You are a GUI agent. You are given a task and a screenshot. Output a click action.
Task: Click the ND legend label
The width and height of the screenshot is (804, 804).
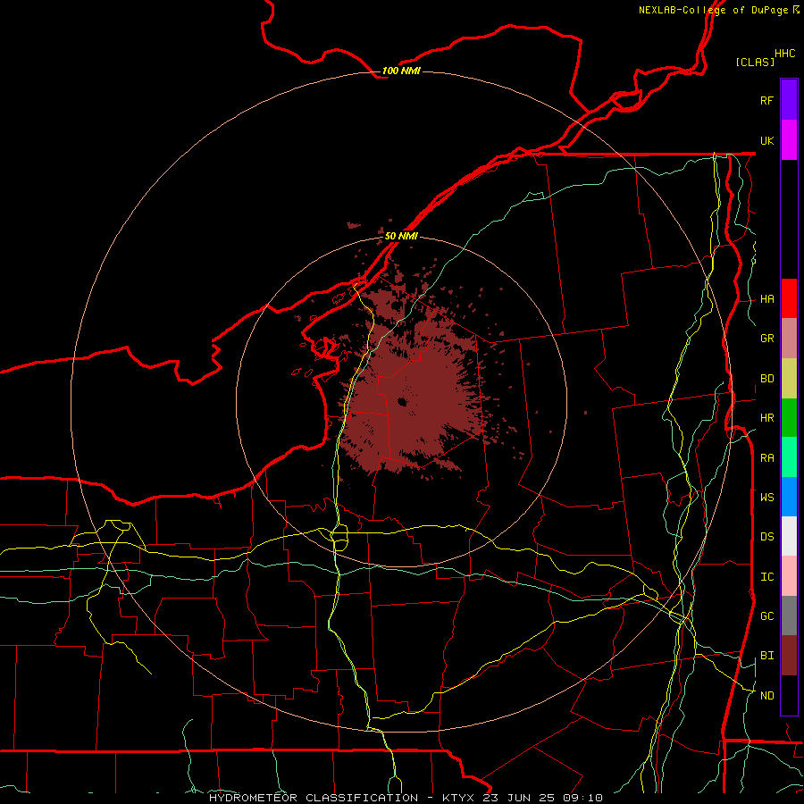pos(767,696)
